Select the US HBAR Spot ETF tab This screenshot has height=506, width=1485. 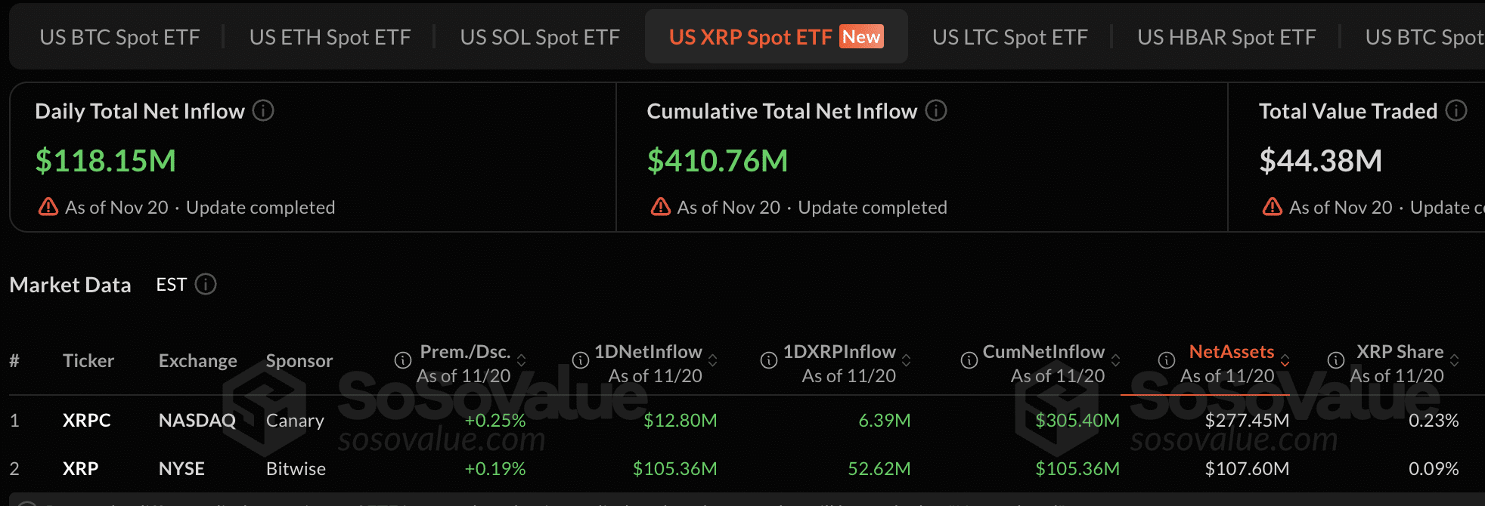pos(1226,37)
